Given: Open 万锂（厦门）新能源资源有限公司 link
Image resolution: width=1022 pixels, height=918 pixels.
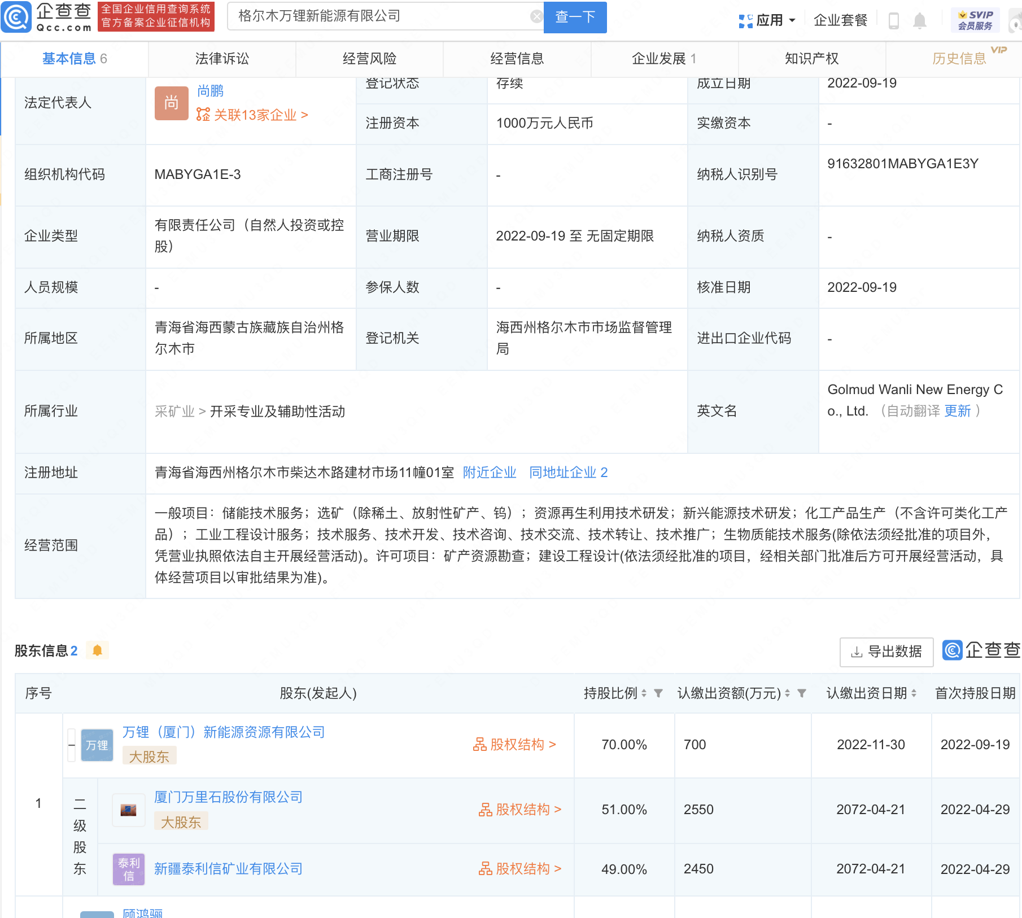Looking at the screenshot, I should pyautogui.click(x=224, y=732).
